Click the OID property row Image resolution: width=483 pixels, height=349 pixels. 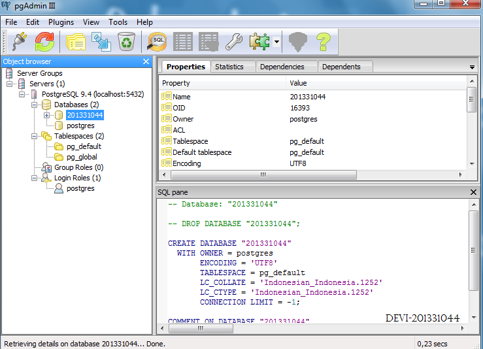313,108
